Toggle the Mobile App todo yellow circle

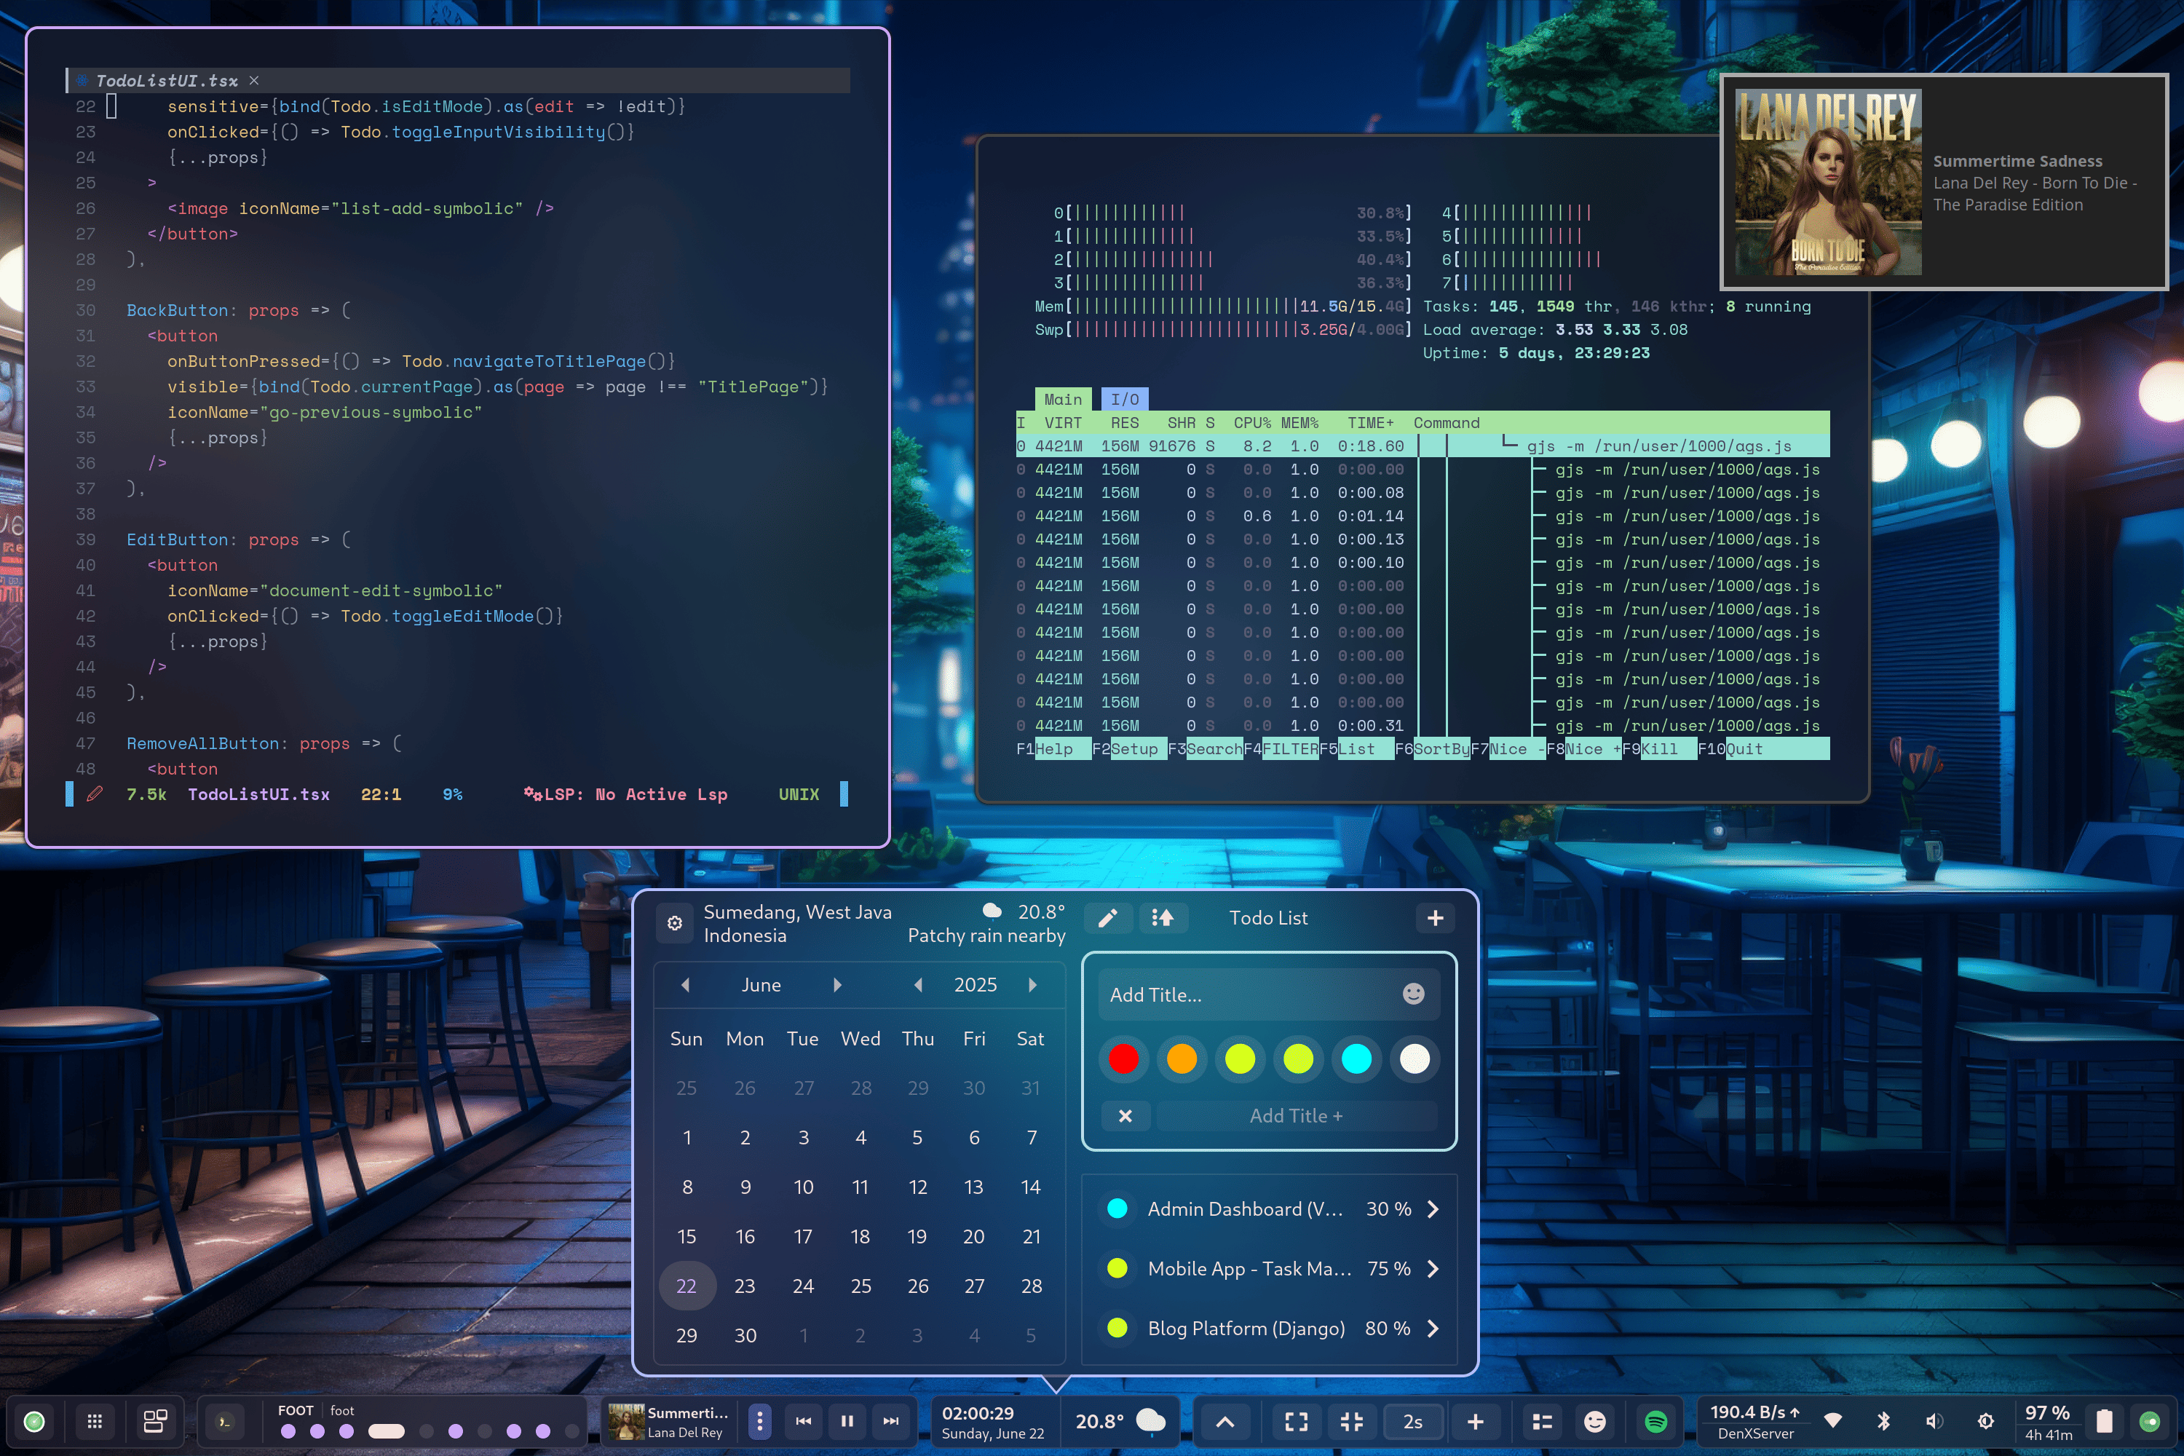click(x=1118, y=1268)
